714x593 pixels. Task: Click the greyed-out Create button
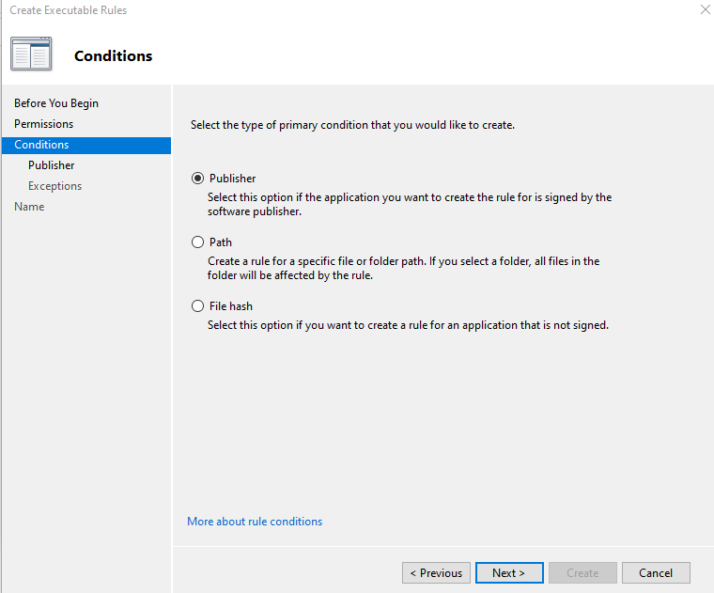[x=582, y=573]
